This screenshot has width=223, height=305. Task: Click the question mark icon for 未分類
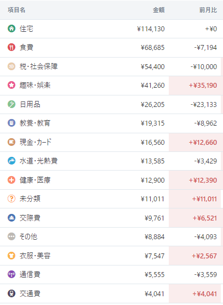coord(12,199)
